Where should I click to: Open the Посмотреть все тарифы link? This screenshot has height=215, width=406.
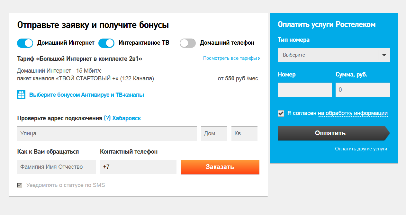point(231,58)
